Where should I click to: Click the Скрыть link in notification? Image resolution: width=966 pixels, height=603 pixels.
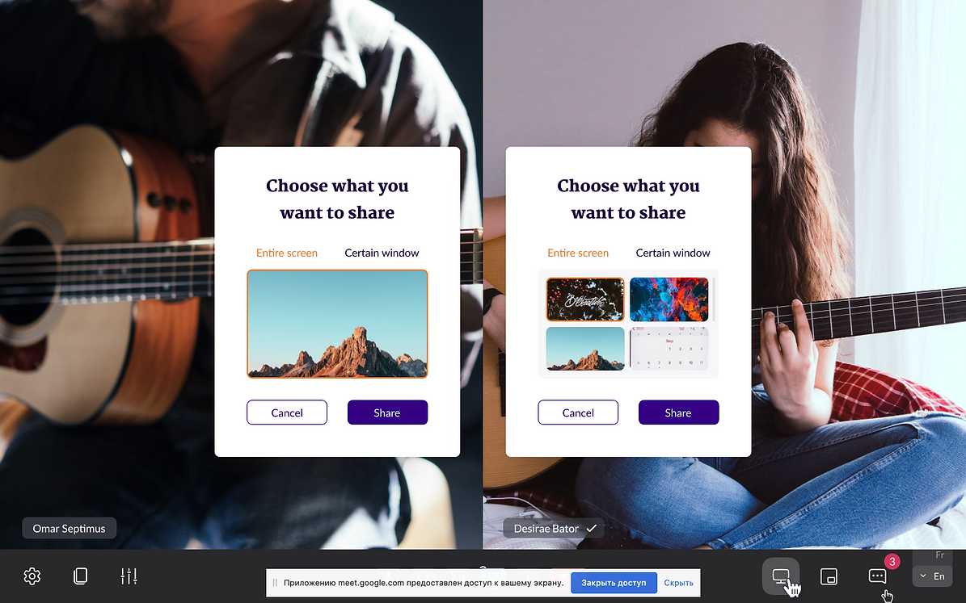coord(678,583)
